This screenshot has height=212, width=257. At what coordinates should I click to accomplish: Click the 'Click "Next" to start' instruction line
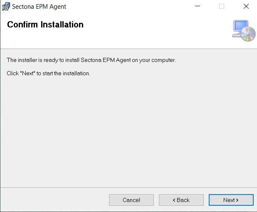pyautogui.click(x=49, y=73)
